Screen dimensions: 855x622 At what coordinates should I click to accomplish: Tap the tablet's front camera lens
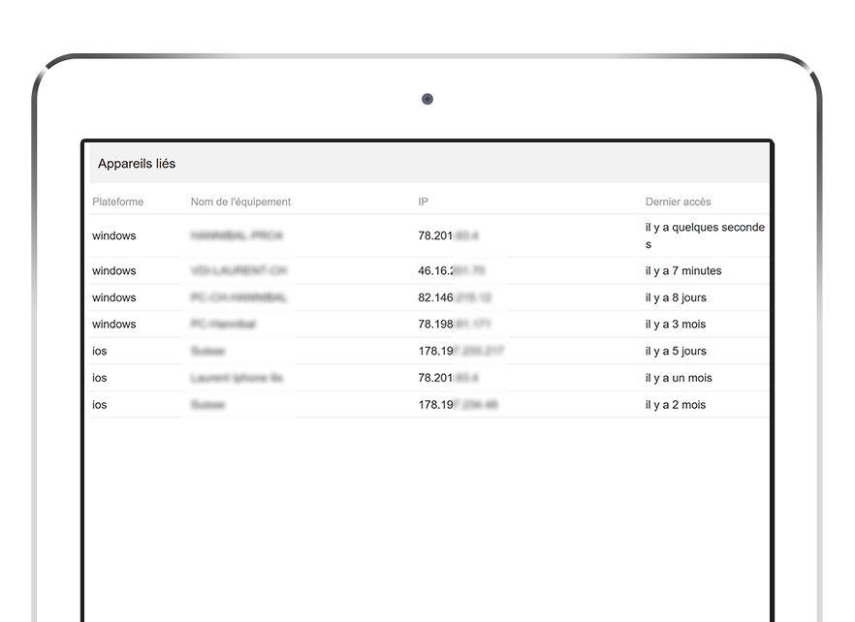tap(427, 99)
